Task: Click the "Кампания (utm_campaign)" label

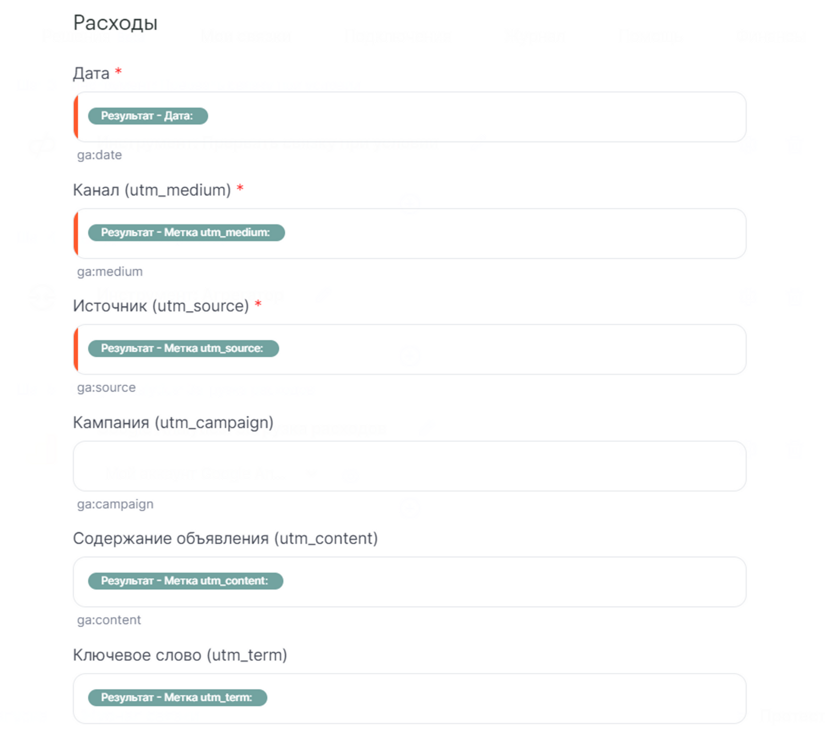Action: pos(173,423)
